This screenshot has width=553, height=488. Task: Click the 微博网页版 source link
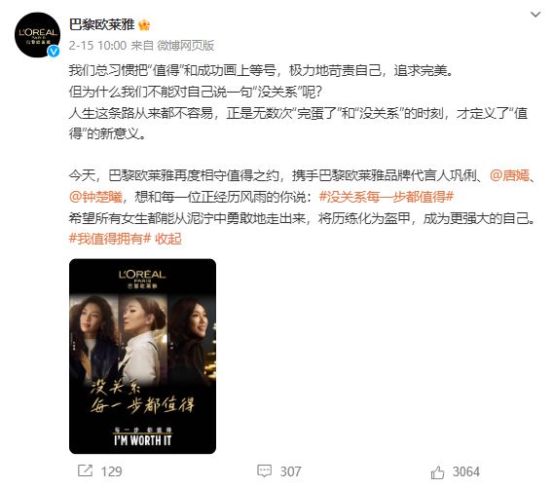pos(186,46)
